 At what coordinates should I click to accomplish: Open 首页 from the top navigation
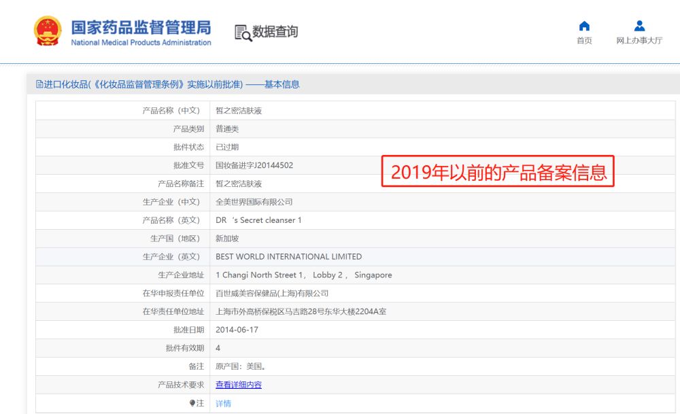point(584,40)
